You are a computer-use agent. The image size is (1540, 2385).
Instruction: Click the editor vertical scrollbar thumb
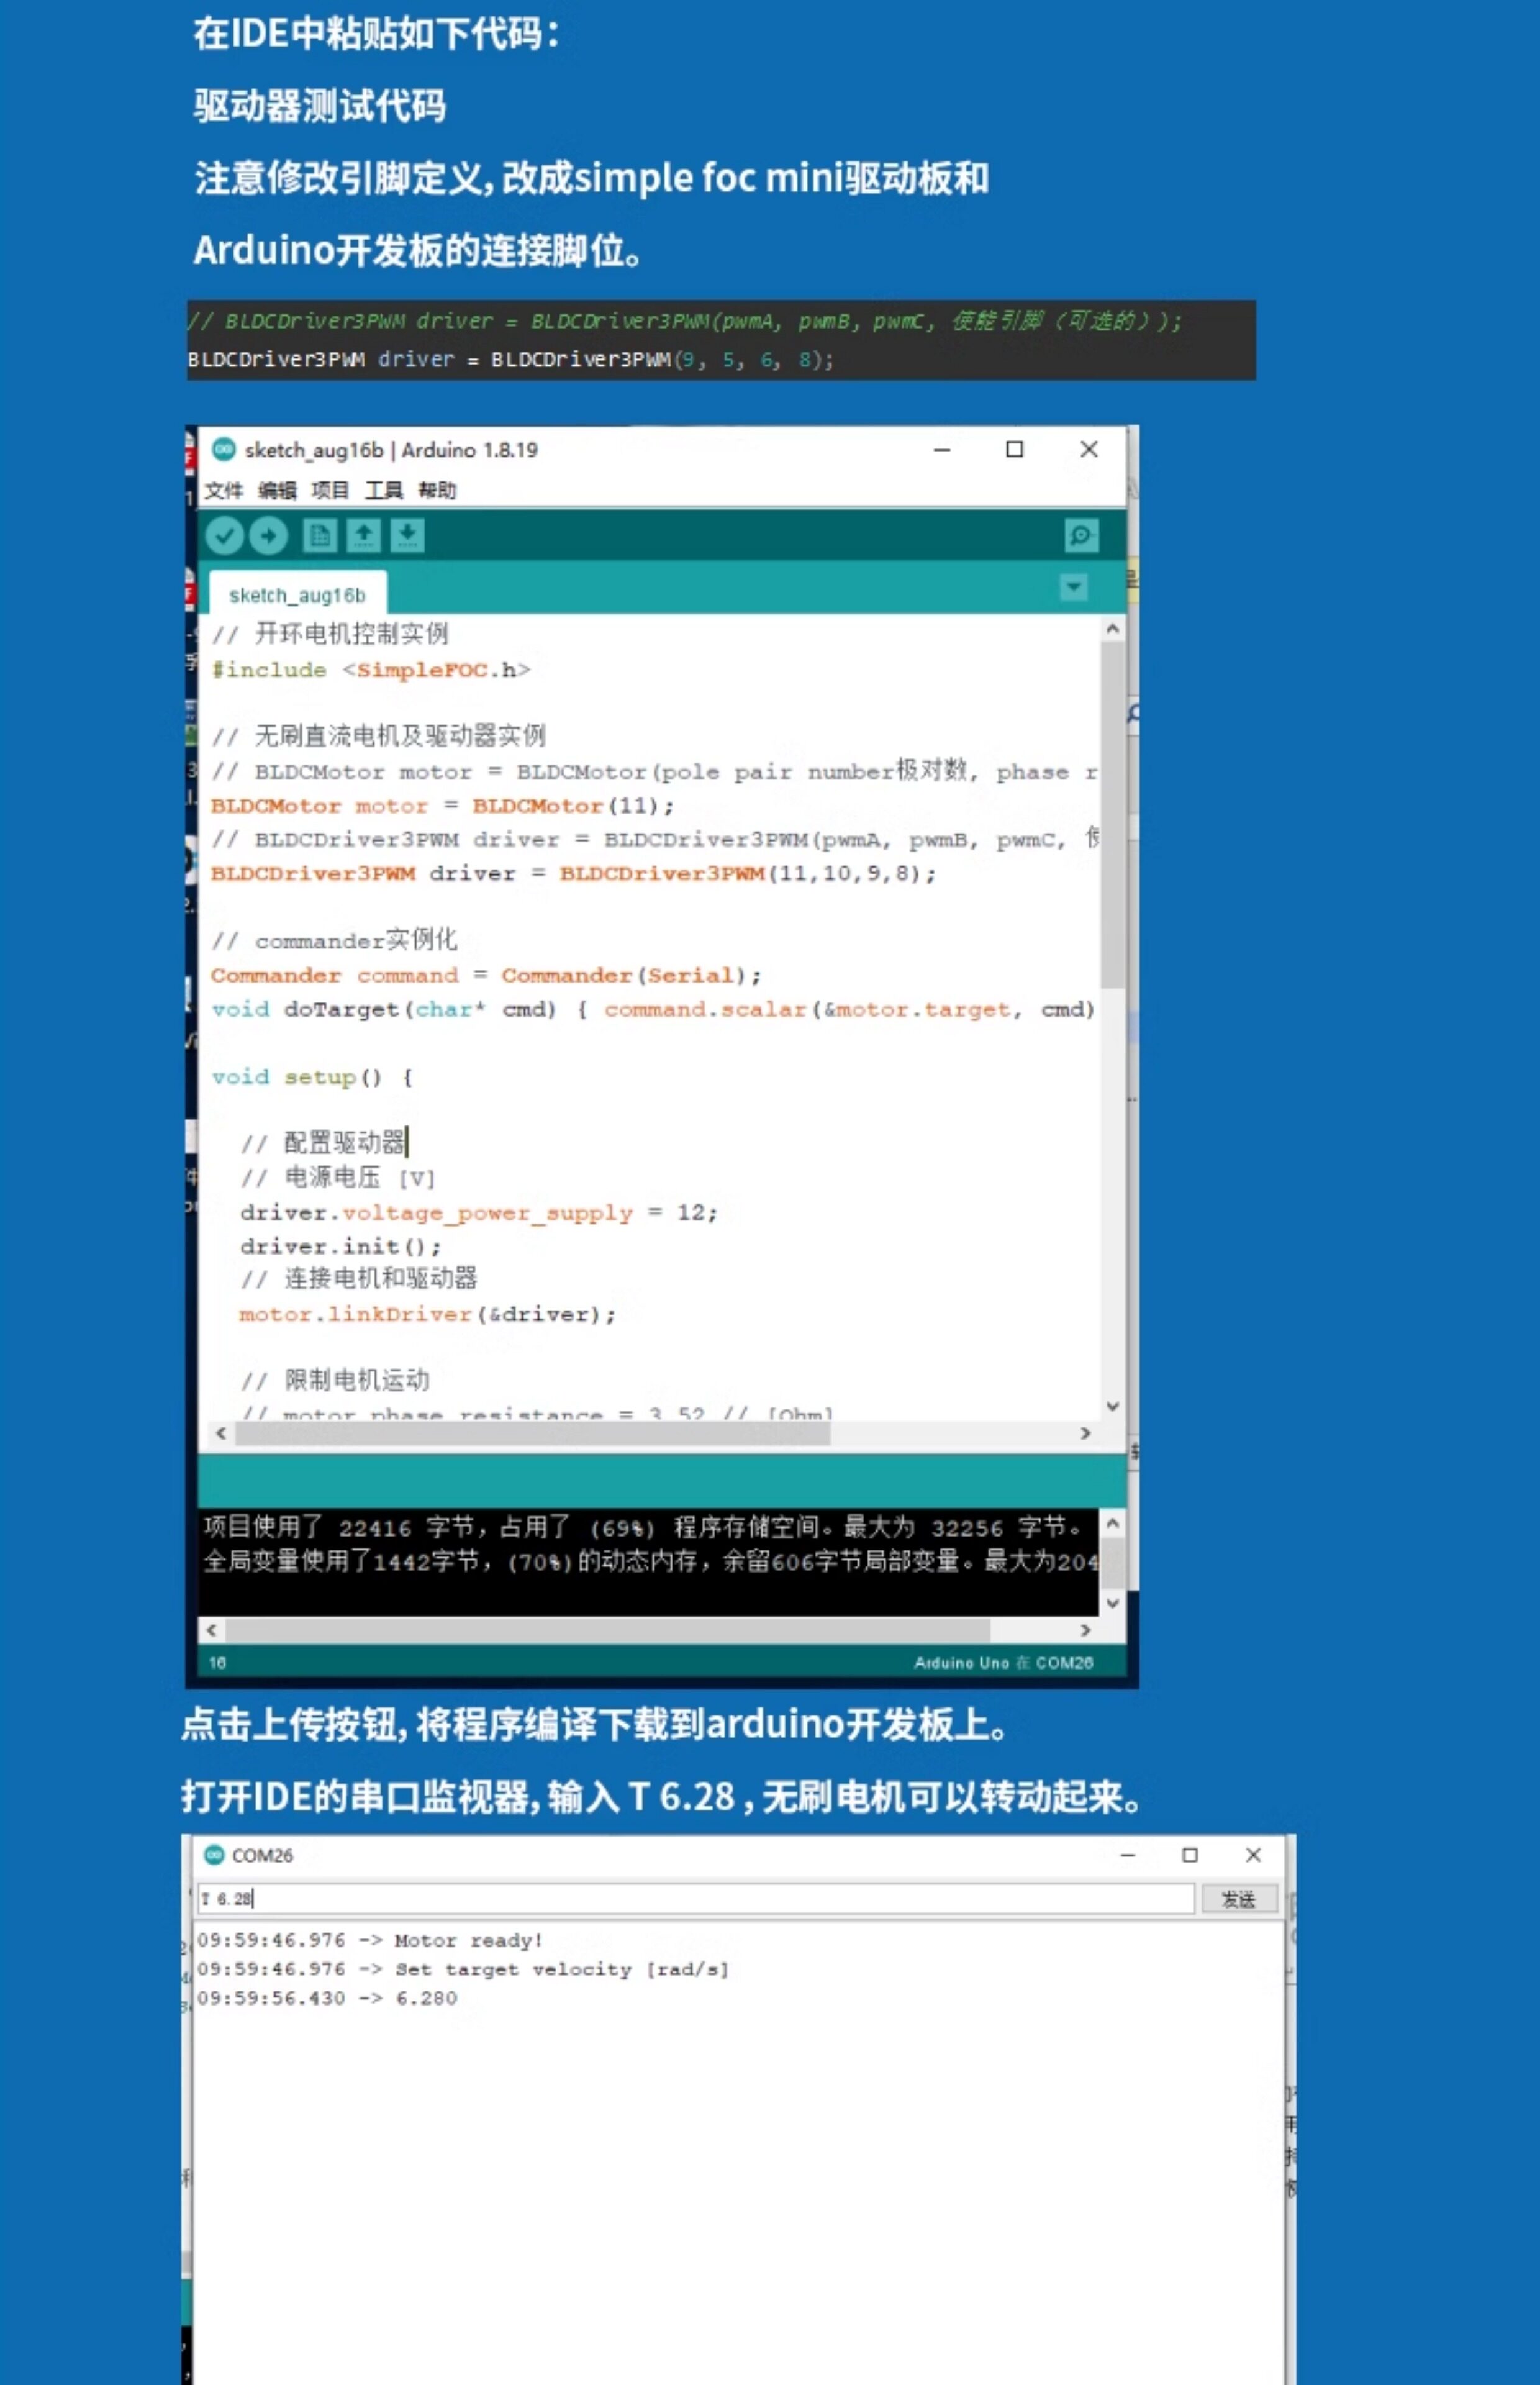click(1112, 815)
